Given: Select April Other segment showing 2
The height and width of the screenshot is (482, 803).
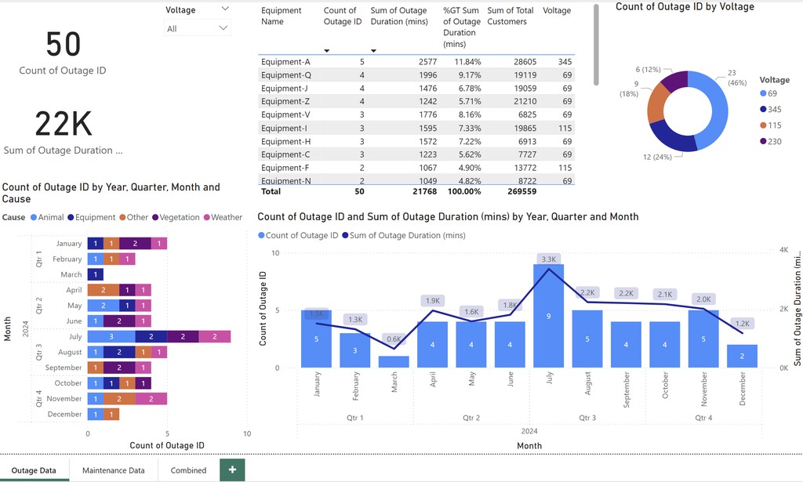Looking at the screenshot, I should [104, 290].
